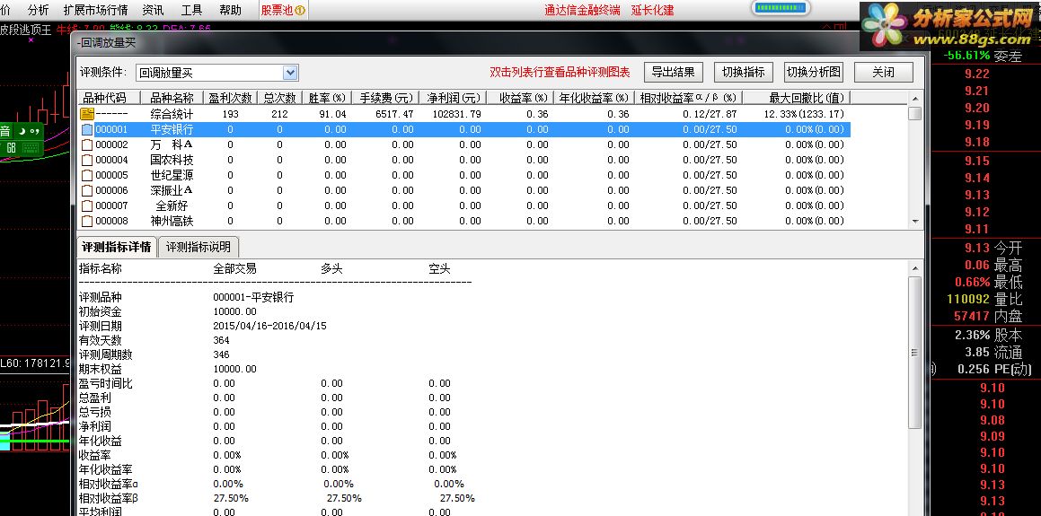
Task: Sort by 净利润(元) column header
Action: pos(454,98)
